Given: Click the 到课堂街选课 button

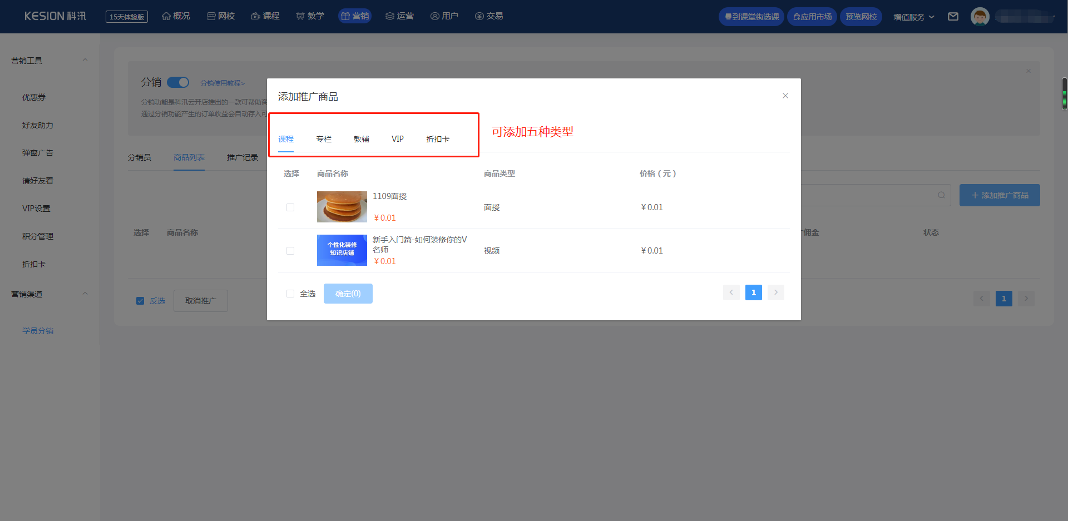Looking at the screenshot, I should pos(751,17).
